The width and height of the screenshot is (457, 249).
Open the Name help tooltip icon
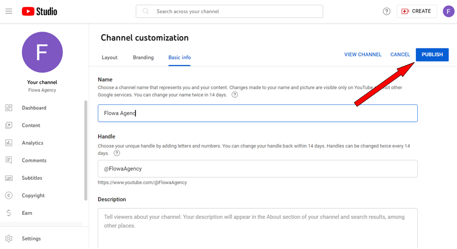click(235, 95)
